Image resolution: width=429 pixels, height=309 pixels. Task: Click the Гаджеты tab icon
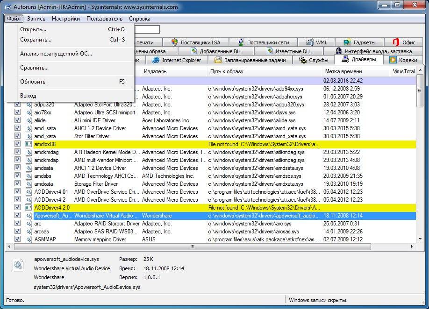coord(347,42)
